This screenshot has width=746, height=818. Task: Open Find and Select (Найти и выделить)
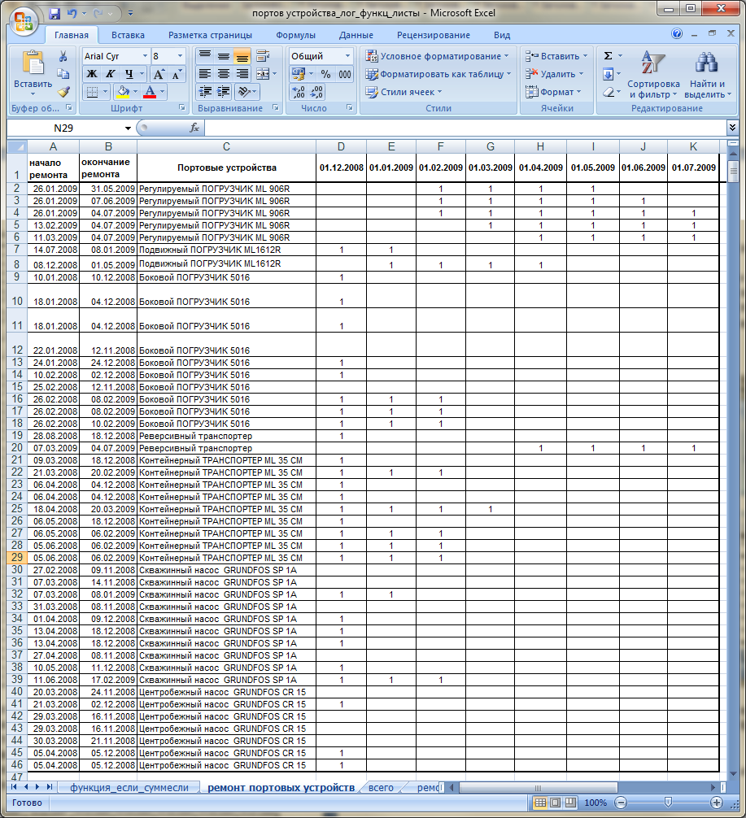point(708,75)
